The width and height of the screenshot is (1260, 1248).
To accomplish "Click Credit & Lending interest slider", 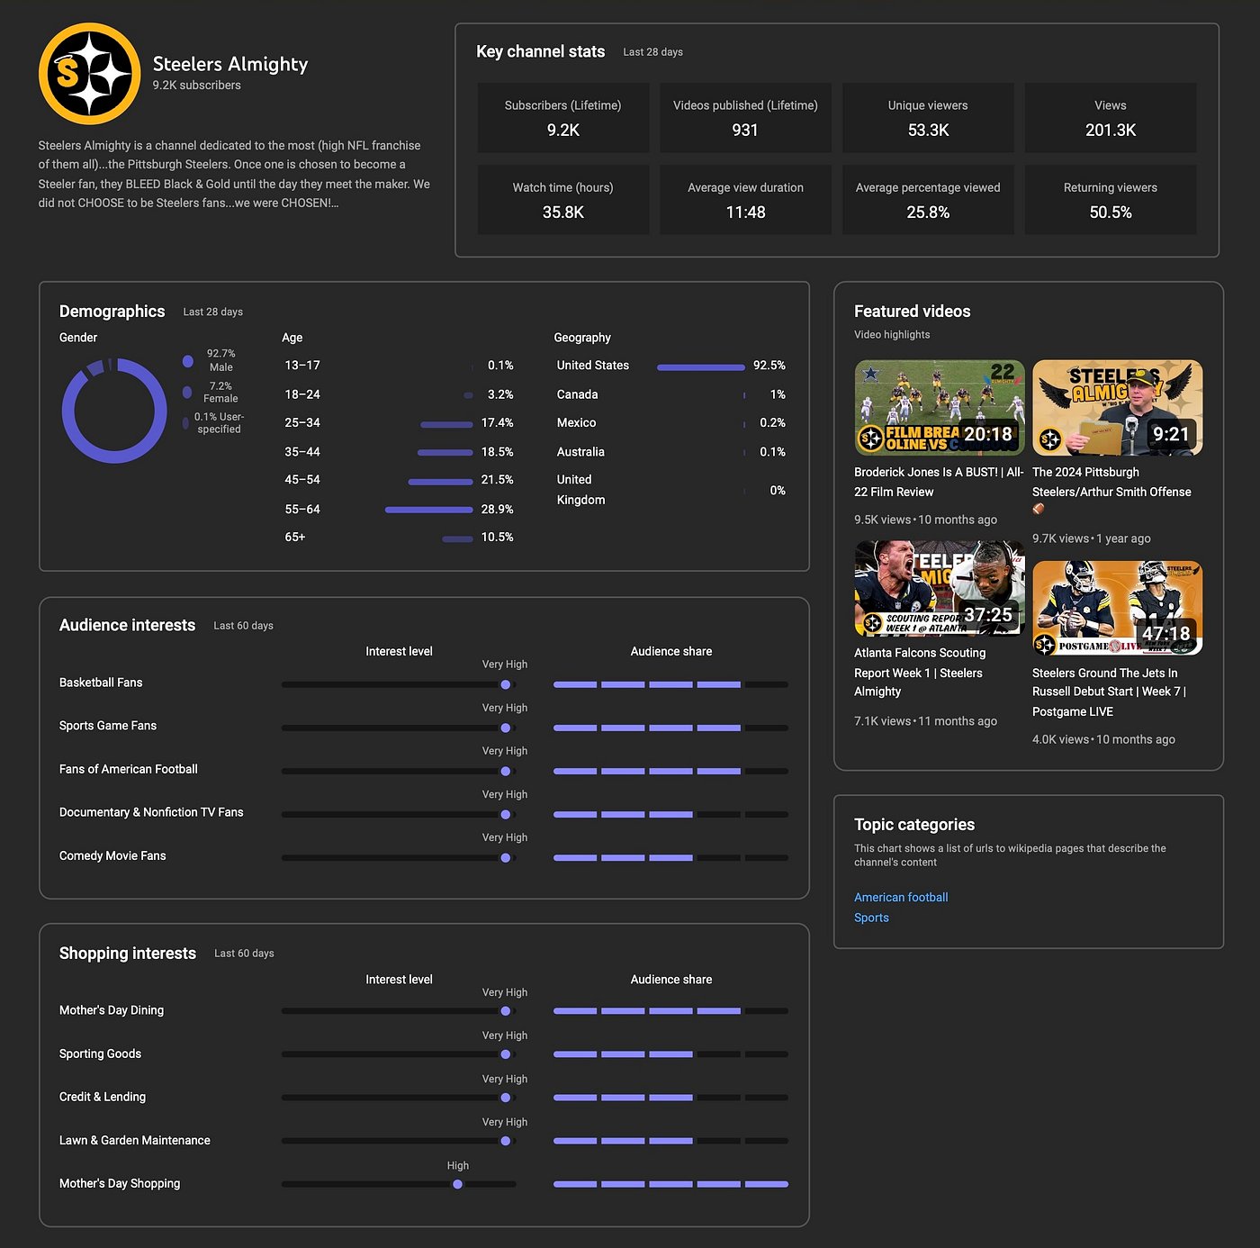I will tap(399, 1098).
